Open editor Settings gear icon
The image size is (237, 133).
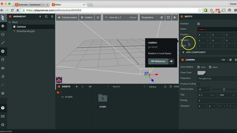pos(3,125)
